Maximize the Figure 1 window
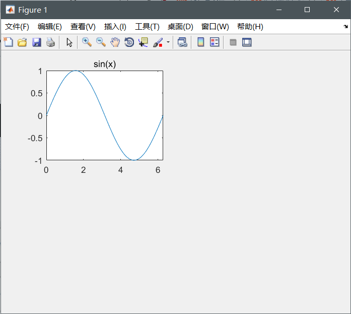Image resolution: width=351 pixels, height=314 pixels. (x=307, y=10)
